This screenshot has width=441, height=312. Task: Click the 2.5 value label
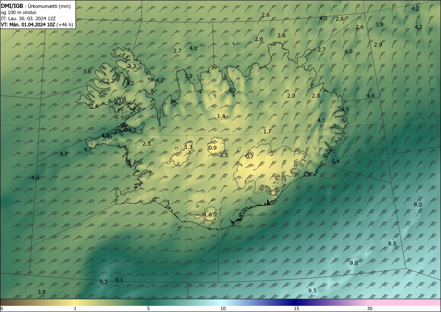(x=224, y=155)
